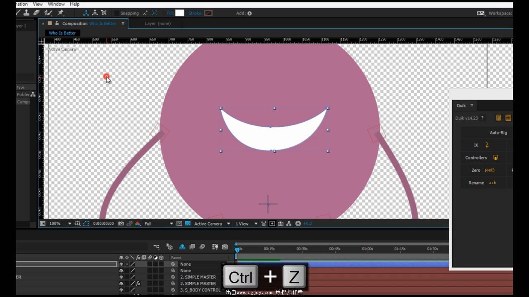Click the Zero button in Duik

(484, 170)
